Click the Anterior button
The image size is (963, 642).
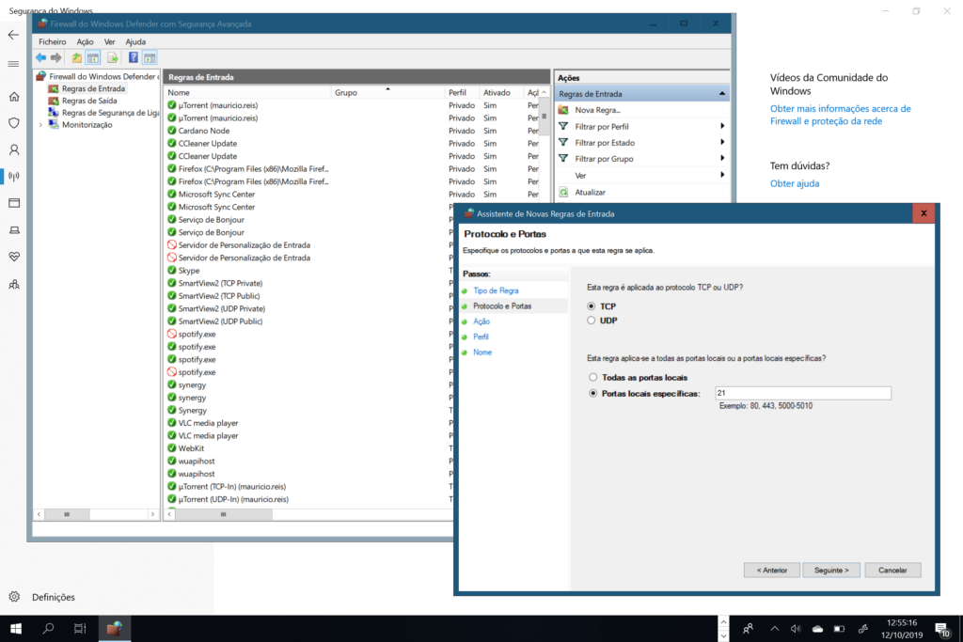click(x=772, y=571)
